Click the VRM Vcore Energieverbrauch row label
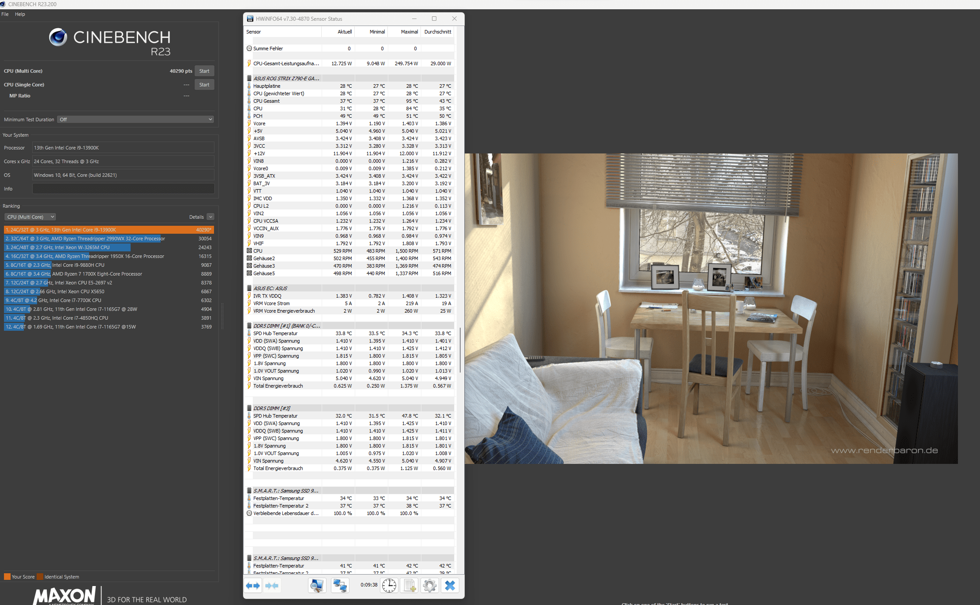The width and height of the screenshot is (980, 605). coord(284,311)
